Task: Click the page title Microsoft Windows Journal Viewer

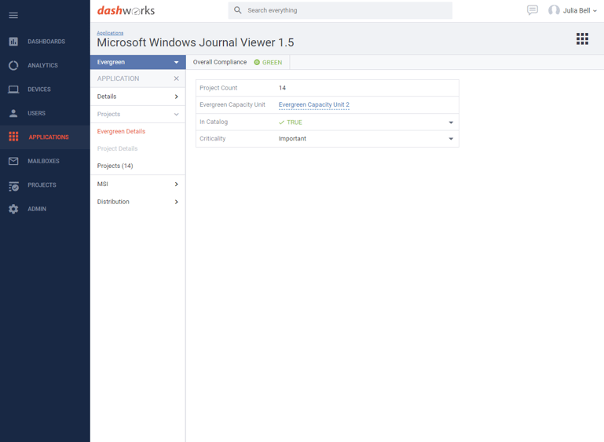Action: pyautogui.click(x=196, y=42)
